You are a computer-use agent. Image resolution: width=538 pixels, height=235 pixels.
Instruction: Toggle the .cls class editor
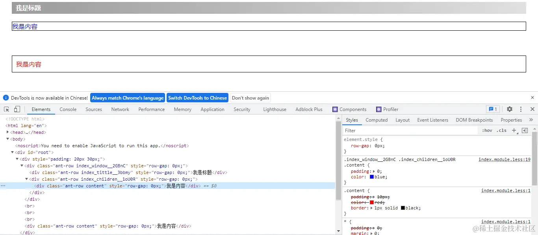pyautogui.click(x=502, y=130)
